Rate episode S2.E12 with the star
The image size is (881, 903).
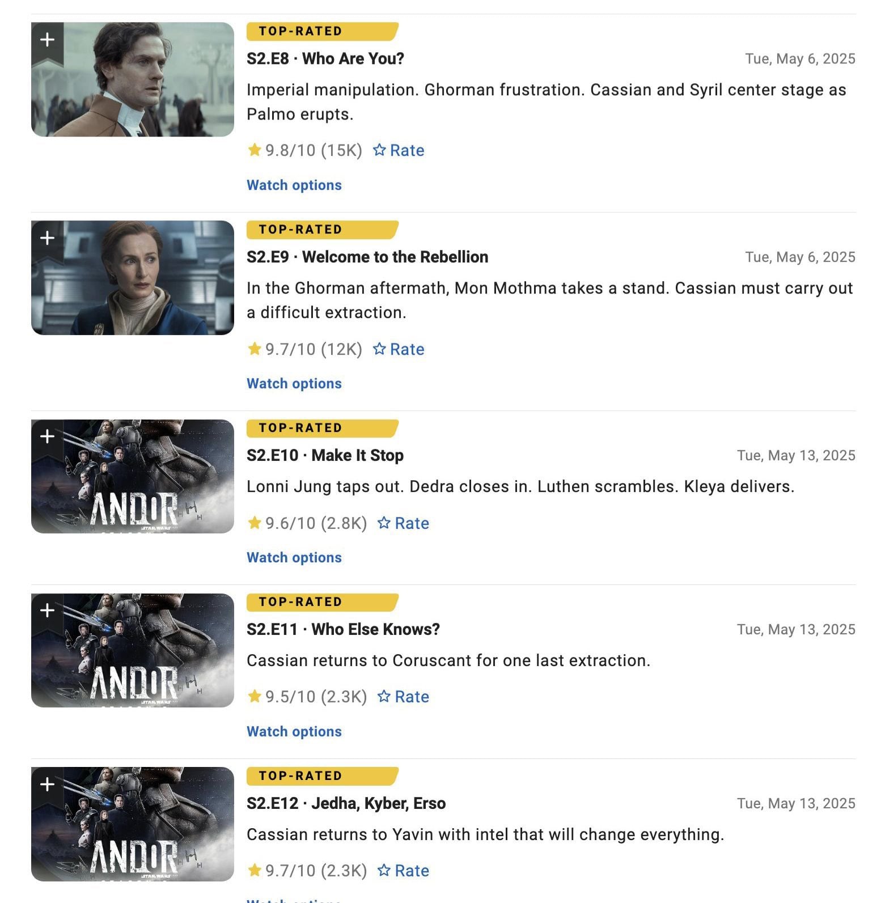click(403, 871)
